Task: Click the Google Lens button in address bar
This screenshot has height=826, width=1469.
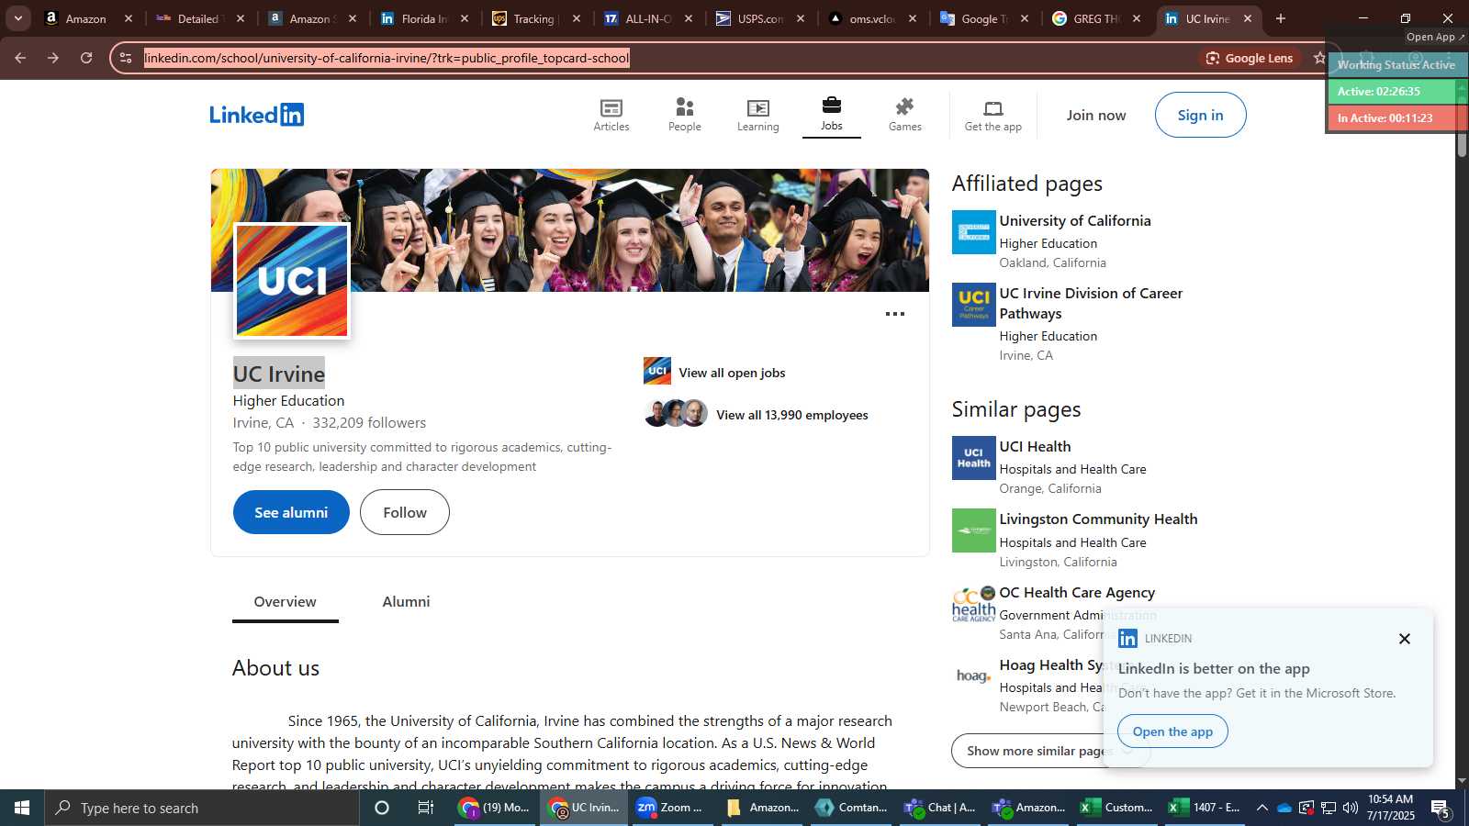Action: tap(1249, 58)
